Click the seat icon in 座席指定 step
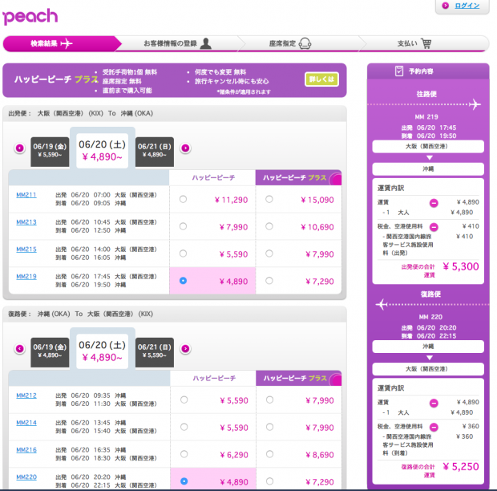This screenshot has width=497, height=491. (x=305, y=43)
